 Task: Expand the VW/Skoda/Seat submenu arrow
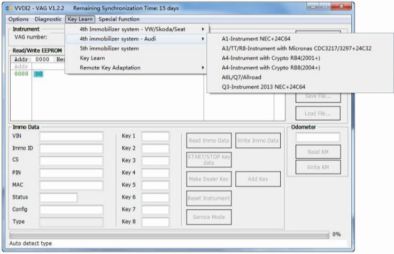coord(203,29)
